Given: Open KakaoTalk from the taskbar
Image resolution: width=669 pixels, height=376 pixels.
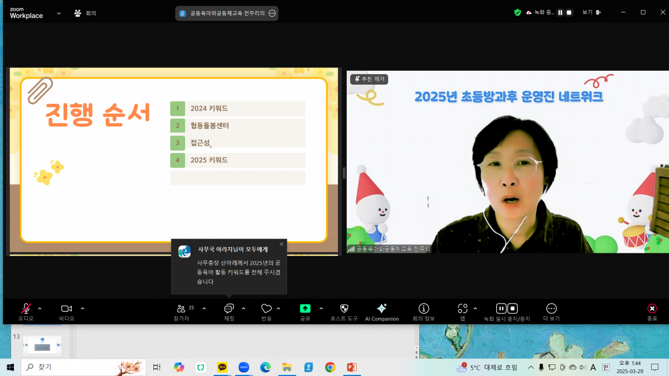Looking at the screenshot, I should click(x=222, y=367).
